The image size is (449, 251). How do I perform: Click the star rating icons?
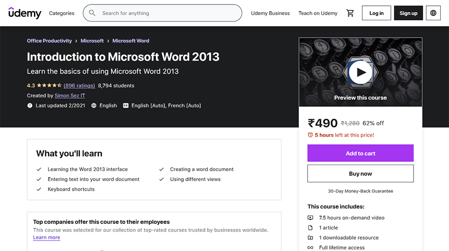pyautogui.click(x=49, y=85)
